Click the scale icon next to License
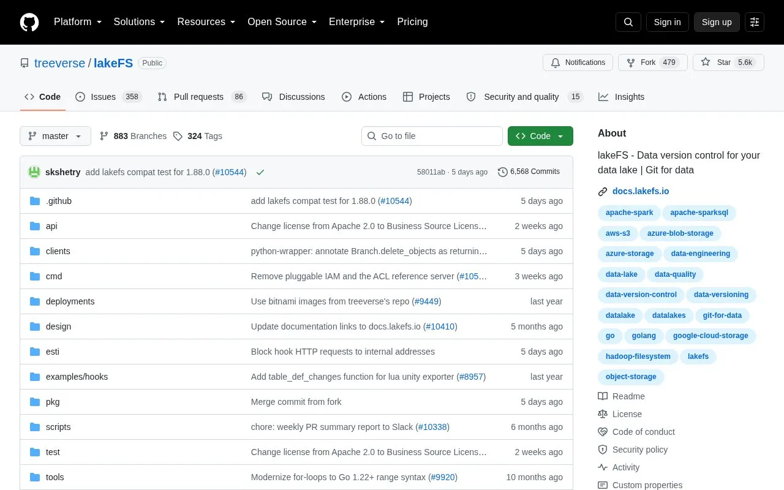This screenshot has height=490, width=784. [x=603, y=414]
